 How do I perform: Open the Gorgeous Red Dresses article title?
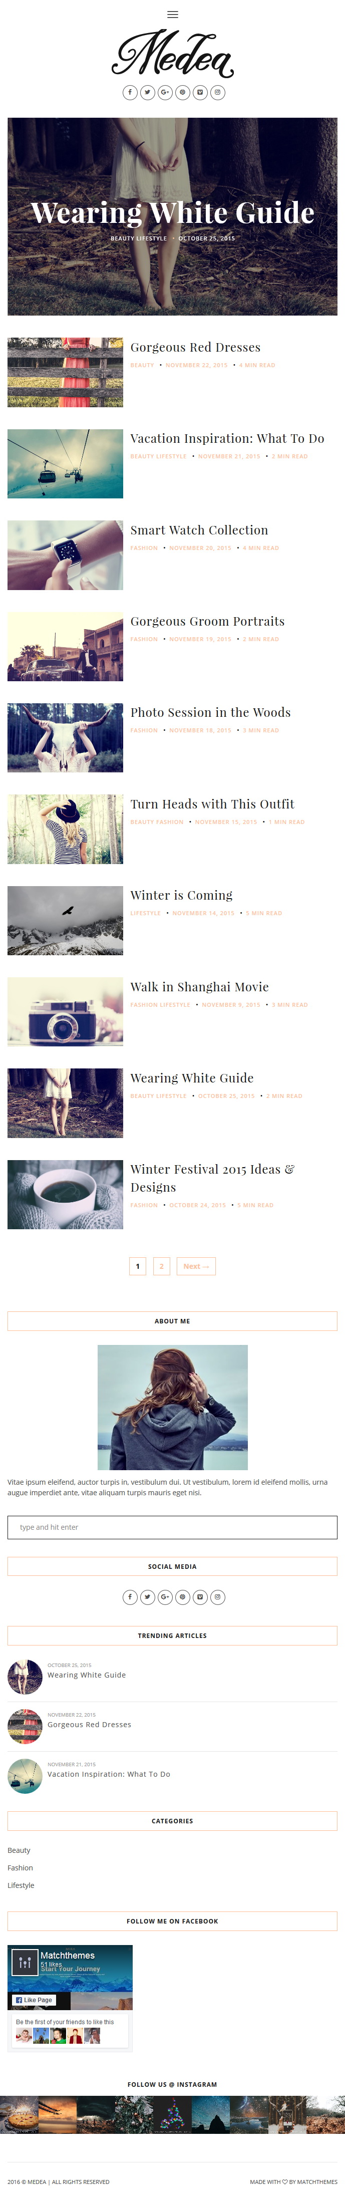pyautogui.click(x=196, y=347)
